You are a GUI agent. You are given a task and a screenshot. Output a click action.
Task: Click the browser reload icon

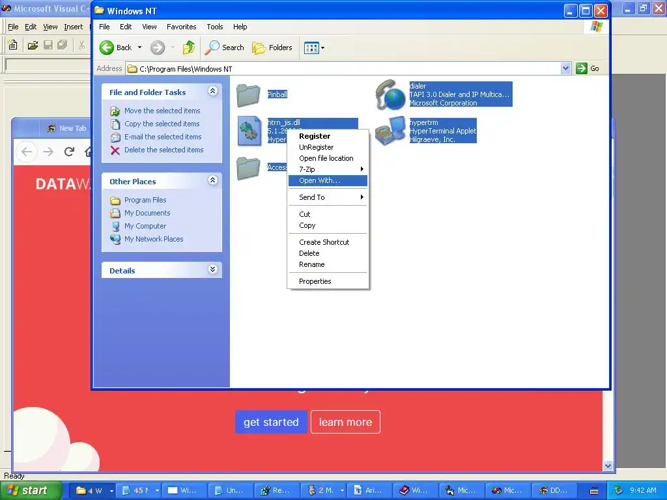[69, 151]
